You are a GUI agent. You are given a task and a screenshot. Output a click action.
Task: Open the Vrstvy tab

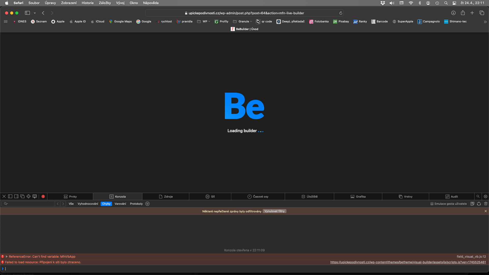coord(405,197)
